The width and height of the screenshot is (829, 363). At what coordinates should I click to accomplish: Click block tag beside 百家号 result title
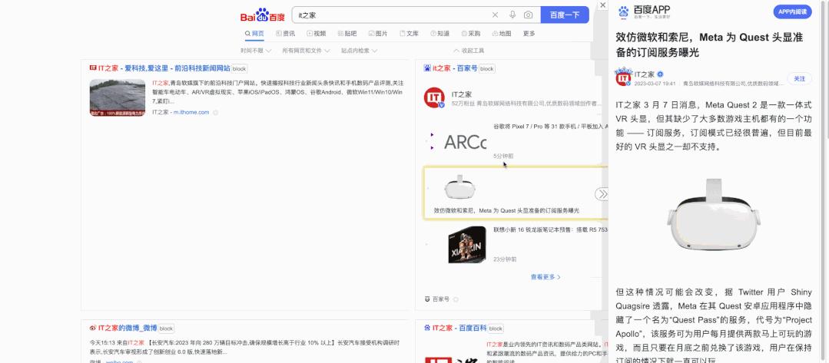(x=487, y=69)
